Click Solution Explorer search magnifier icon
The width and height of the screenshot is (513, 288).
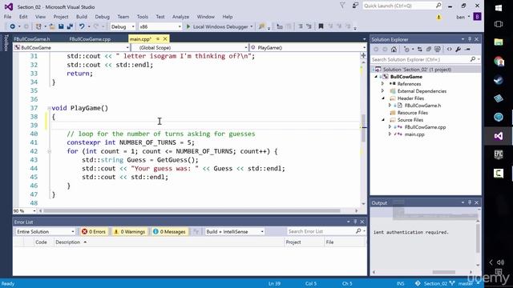[472, 59]
